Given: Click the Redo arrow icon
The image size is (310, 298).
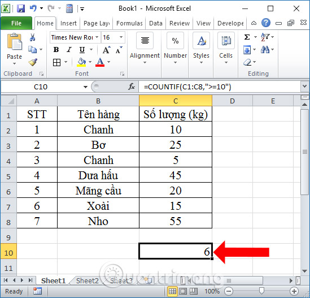Looking at the screenshot, I should 51,8.
